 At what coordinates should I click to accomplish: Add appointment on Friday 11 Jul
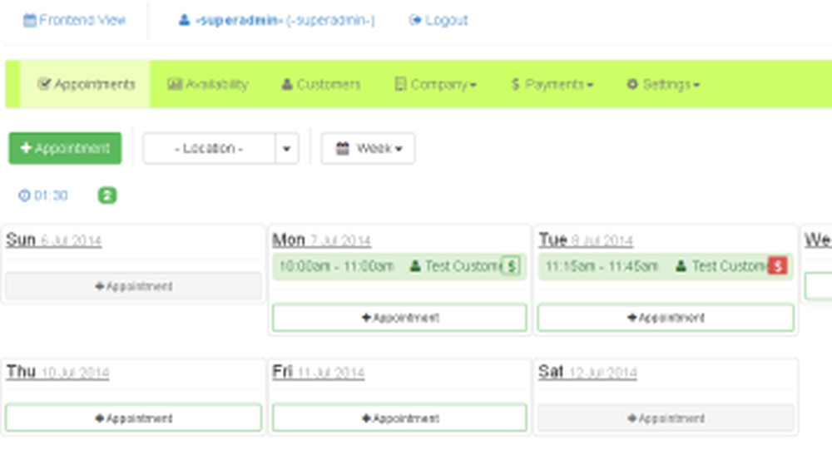[399, 418]
